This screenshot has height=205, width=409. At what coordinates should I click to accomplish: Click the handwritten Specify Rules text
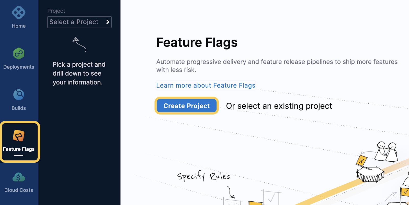point(203,176)
